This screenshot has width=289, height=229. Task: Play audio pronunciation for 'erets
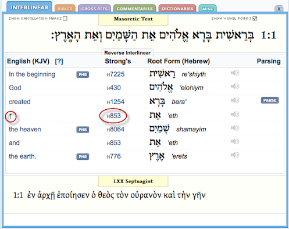pyautogui.click(x=235, y=155)
